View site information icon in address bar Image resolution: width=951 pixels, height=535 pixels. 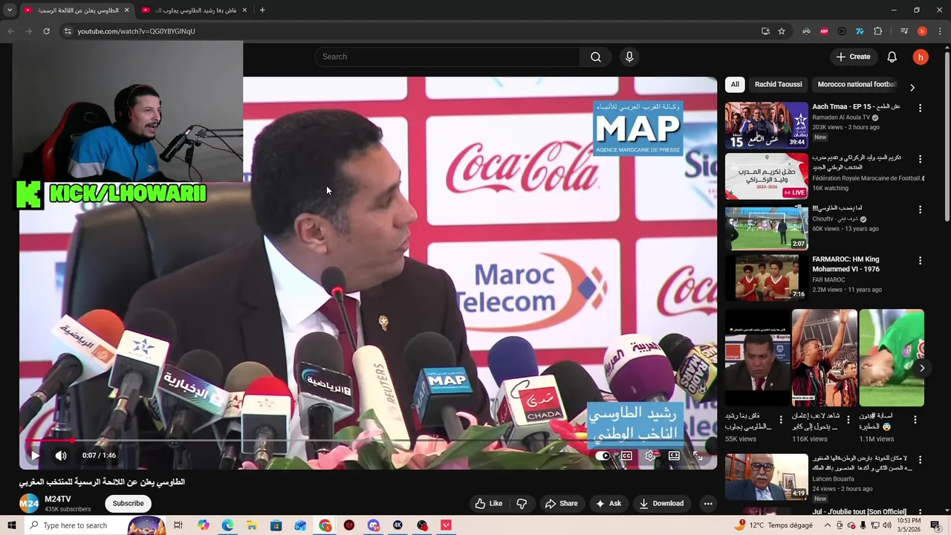tap(67, 31)
